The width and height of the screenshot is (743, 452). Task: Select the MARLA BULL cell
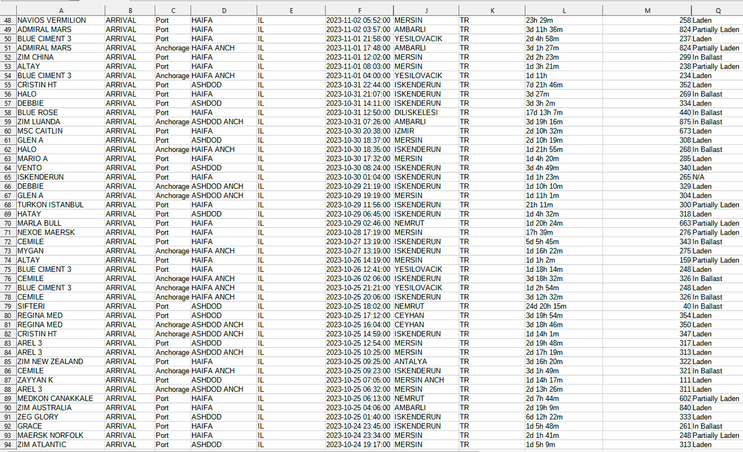tap(60, 224)
